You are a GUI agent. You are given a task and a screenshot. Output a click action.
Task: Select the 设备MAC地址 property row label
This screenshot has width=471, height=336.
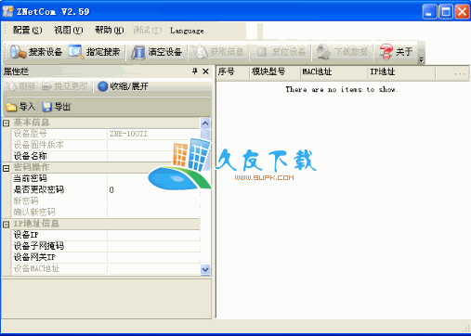pos(36,268)
